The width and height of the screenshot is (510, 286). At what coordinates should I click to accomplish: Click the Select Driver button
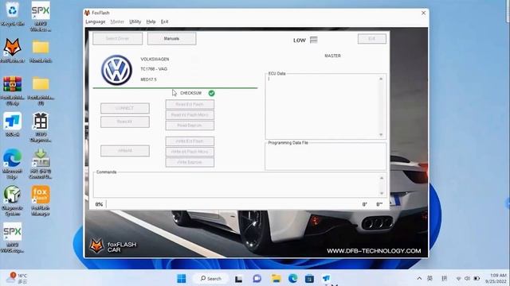117,39
